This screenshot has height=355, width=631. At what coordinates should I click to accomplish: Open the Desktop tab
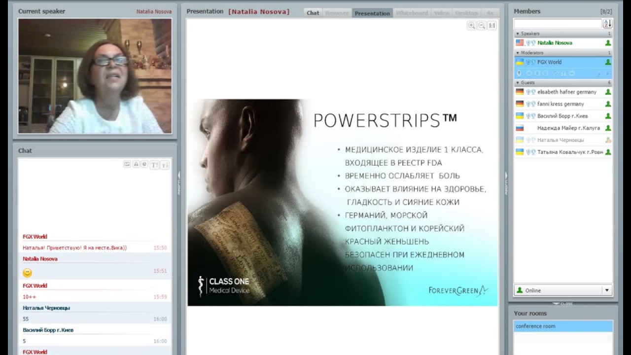click(x=466, y=13)
